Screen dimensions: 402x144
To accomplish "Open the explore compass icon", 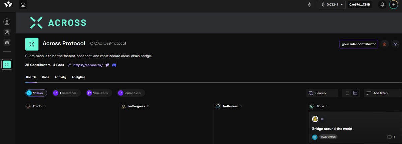I will (x=7, y=32).
